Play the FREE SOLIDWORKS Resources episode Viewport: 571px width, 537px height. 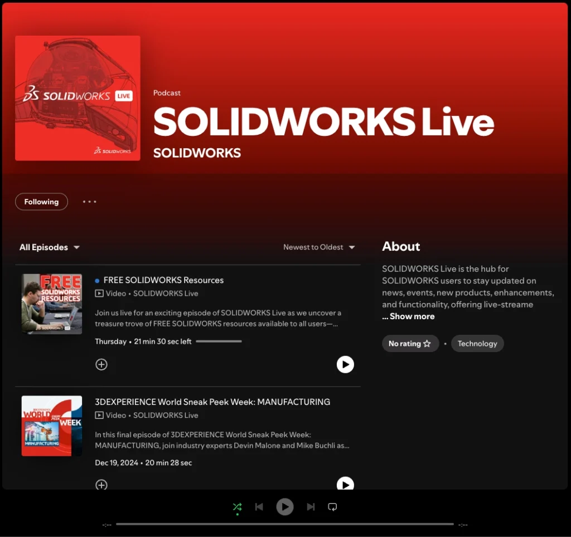[345, 364]
